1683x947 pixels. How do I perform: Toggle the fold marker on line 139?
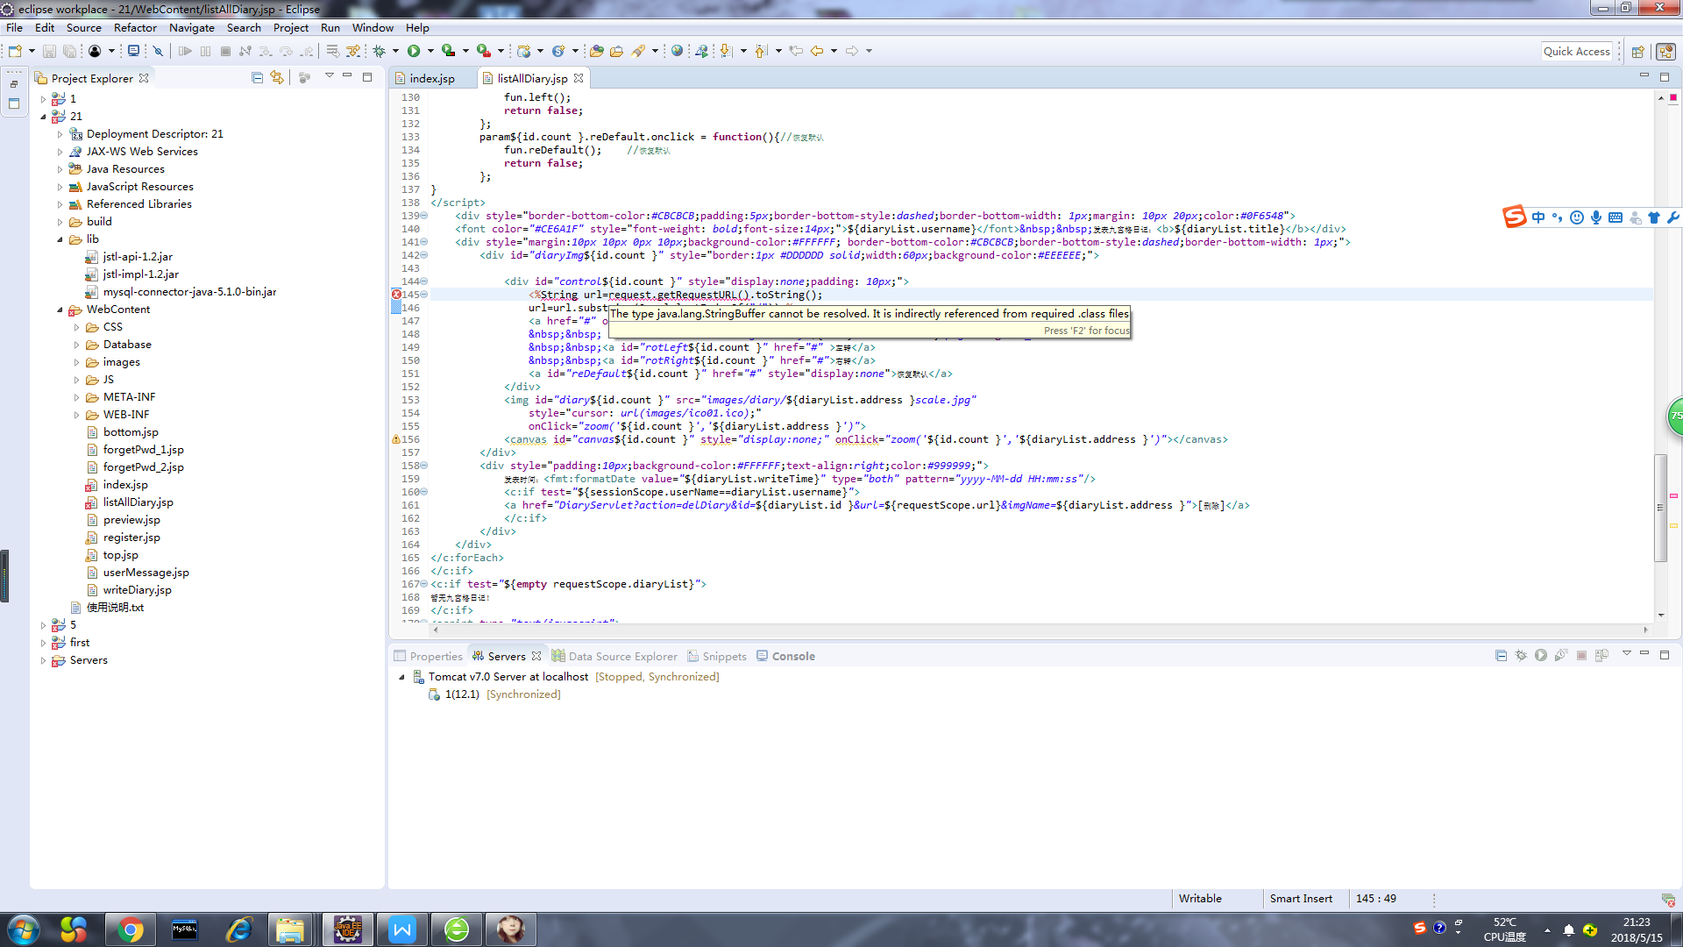[424, 216]
